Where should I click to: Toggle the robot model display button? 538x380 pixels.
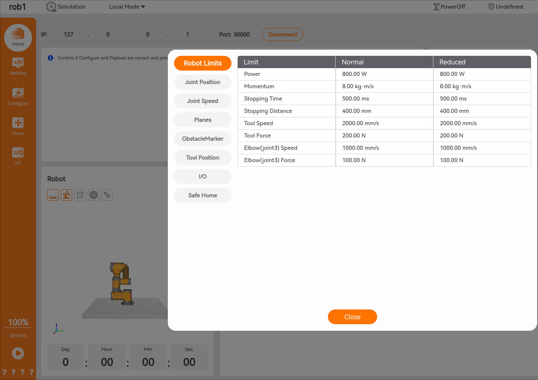click(66, 195)
